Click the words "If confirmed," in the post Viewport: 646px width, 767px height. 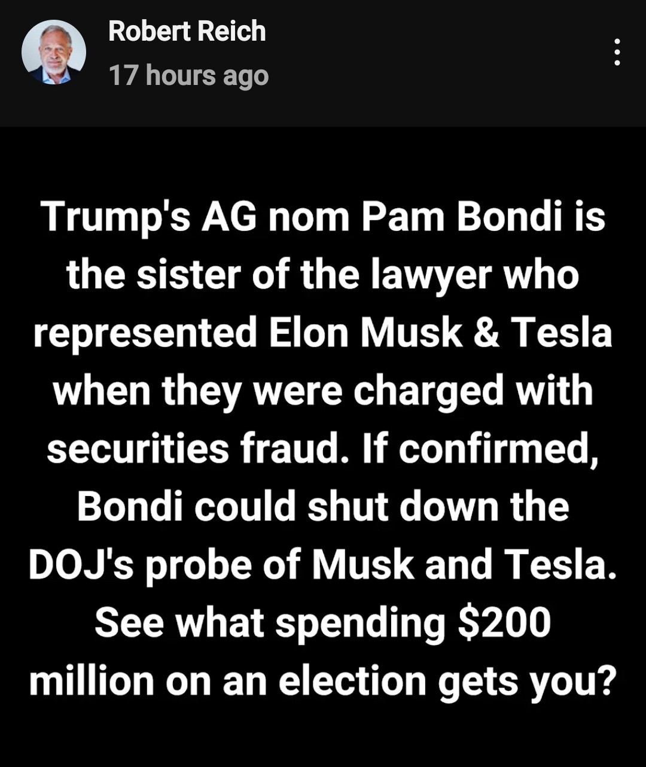pyautogui.click(x=480, y=449)
